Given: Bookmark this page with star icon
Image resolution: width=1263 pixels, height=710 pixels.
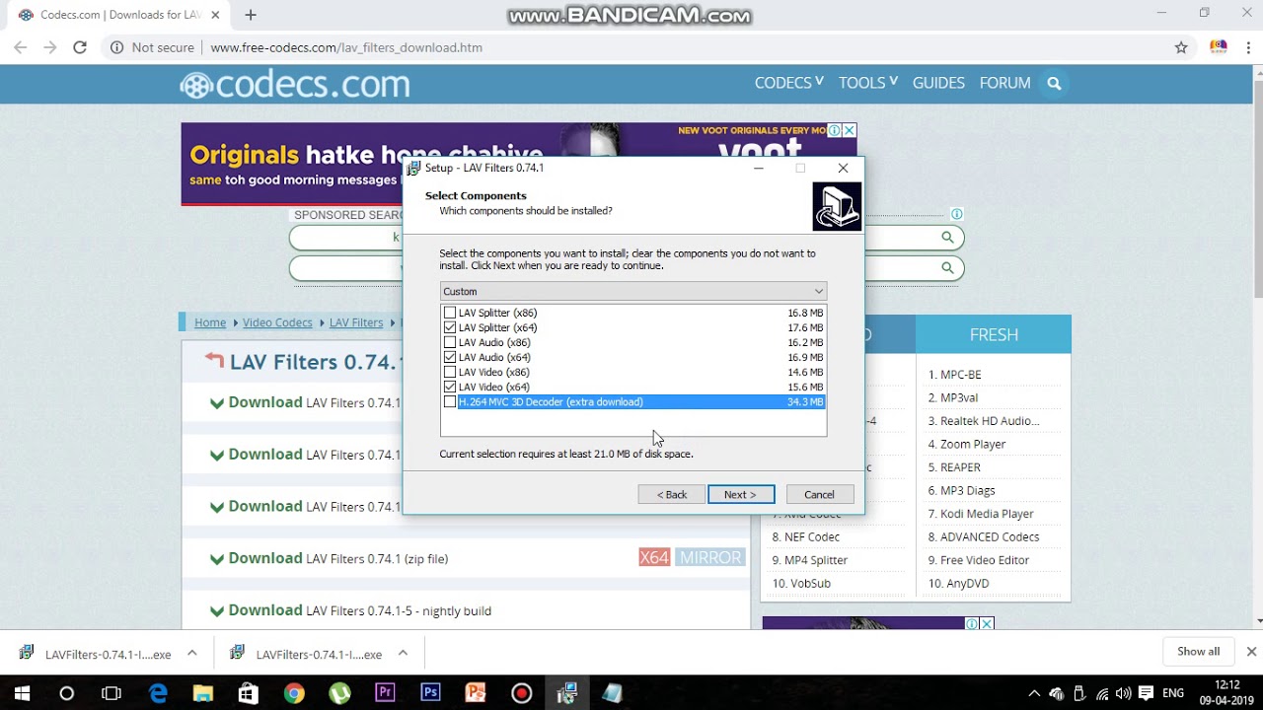Looking at the screenshot, I should (x=1181, y=47).
